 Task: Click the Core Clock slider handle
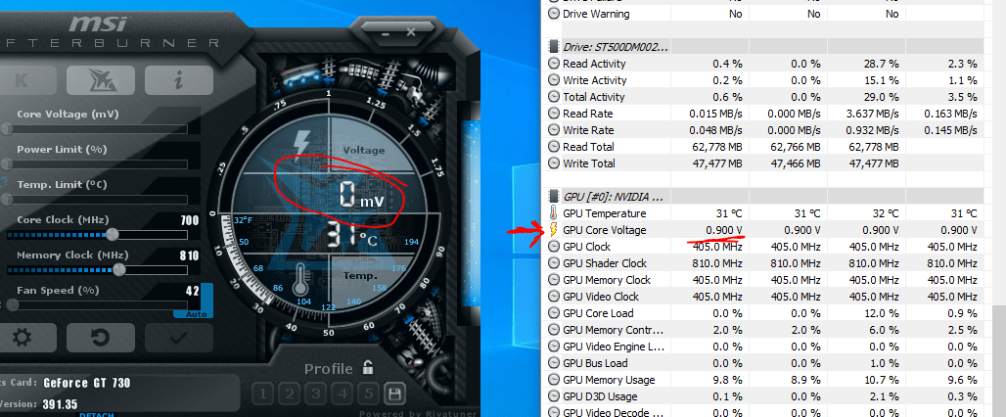113,234
